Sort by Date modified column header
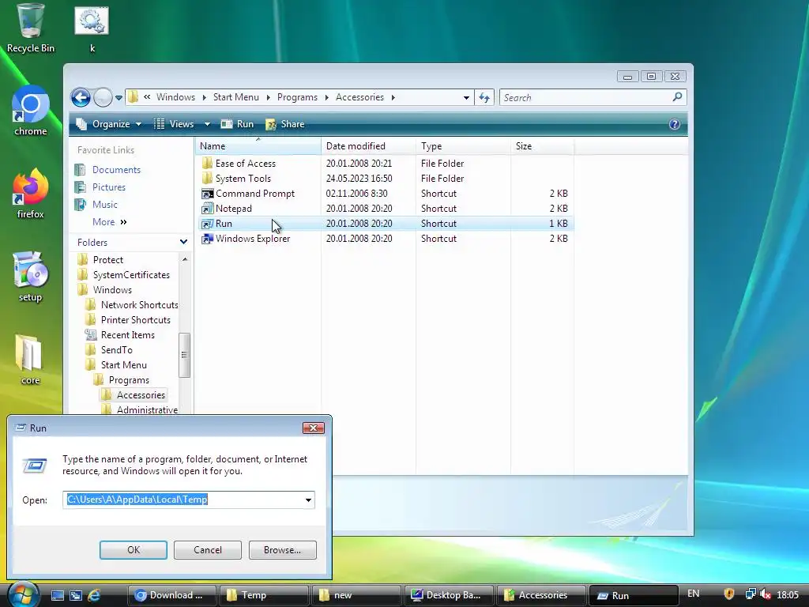 [368, 146]
